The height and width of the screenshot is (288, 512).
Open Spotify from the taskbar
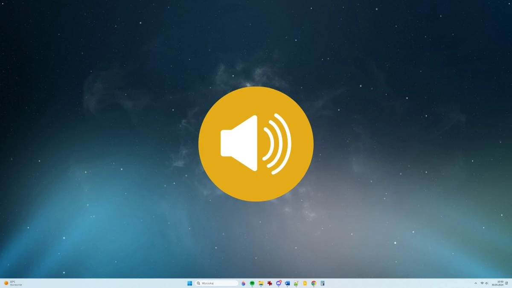(x=252, y=283)
